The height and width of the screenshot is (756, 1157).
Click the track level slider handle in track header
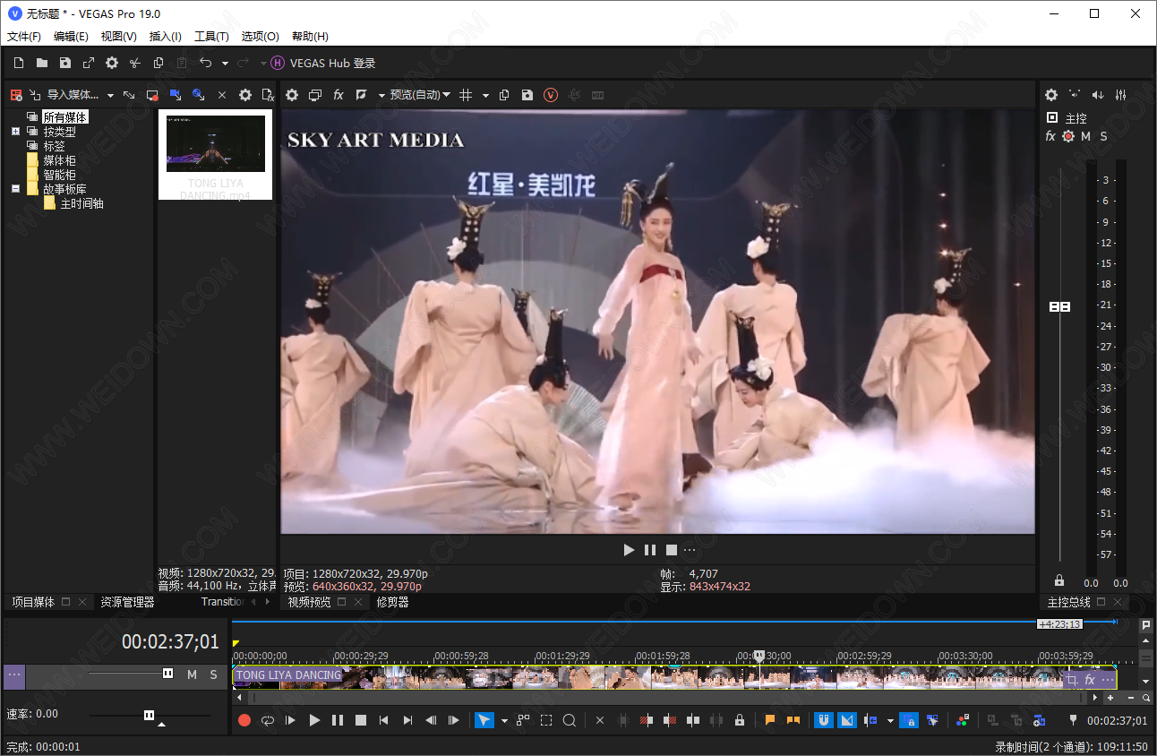click(x=167, y=673)
